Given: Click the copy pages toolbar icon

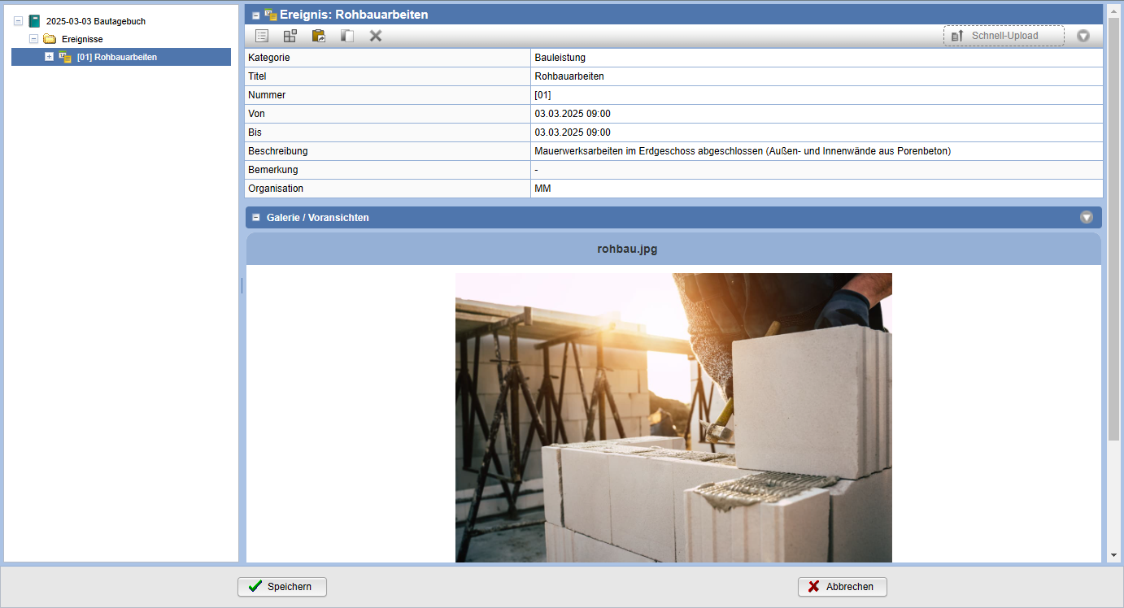Looking at the screenshot, I should point(347,36).
